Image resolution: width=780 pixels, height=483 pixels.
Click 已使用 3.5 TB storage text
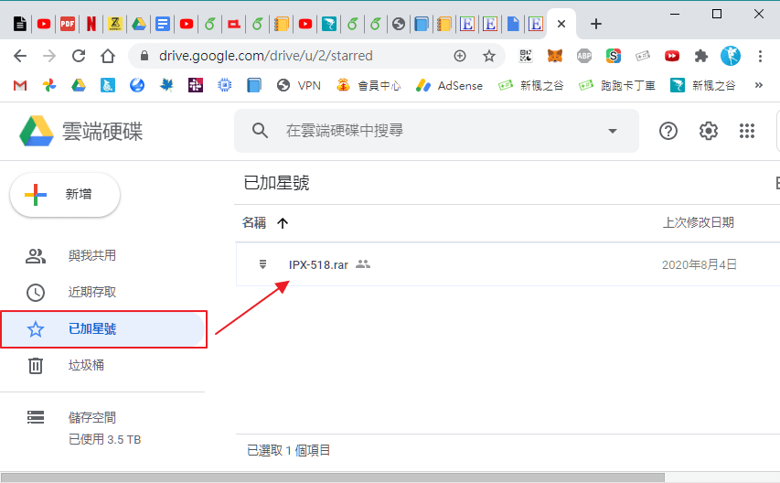104,440
